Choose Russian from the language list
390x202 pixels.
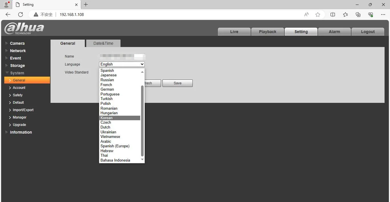click(x=120, y=80)
